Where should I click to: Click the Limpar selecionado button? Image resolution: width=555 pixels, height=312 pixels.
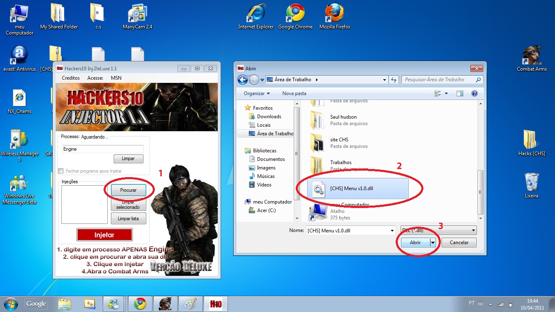pos(128,204)
